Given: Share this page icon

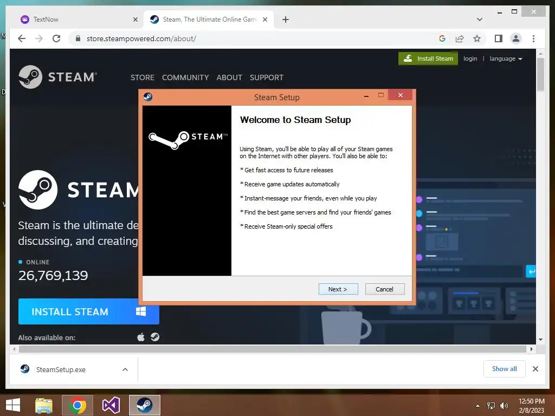Looking at the screenshot, I should coord(460,38).
